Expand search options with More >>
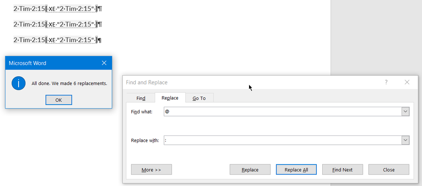The height and width of the screenshot is (186, 422). pos(151,170)
